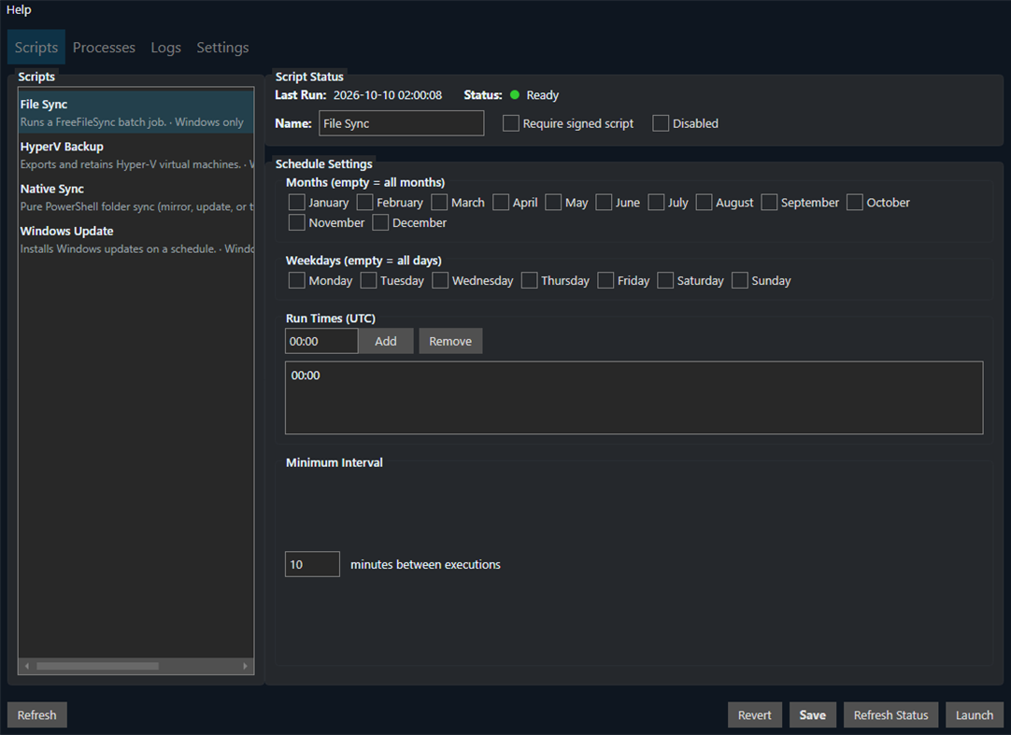1011x735 pixels.
Task: Select the Windows Update script
Action: pos(136,239)
